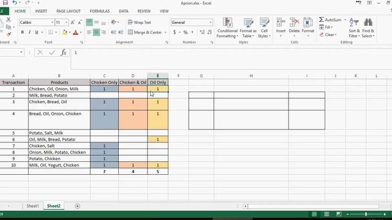Open the font size 11 dropdown
This screenshot has width=392, height=220.
coord(66,23)
